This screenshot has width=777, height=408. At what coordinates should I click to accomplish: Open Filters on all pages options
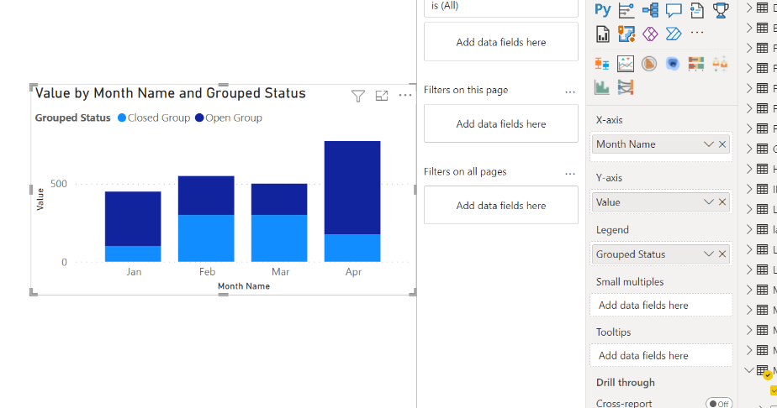pyautogui.click(x=570, y=174)
